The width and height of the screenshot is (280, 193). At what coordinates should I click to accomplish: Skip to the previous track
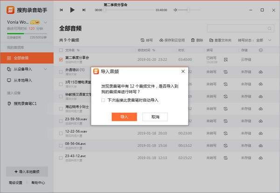tap(61, 10)
